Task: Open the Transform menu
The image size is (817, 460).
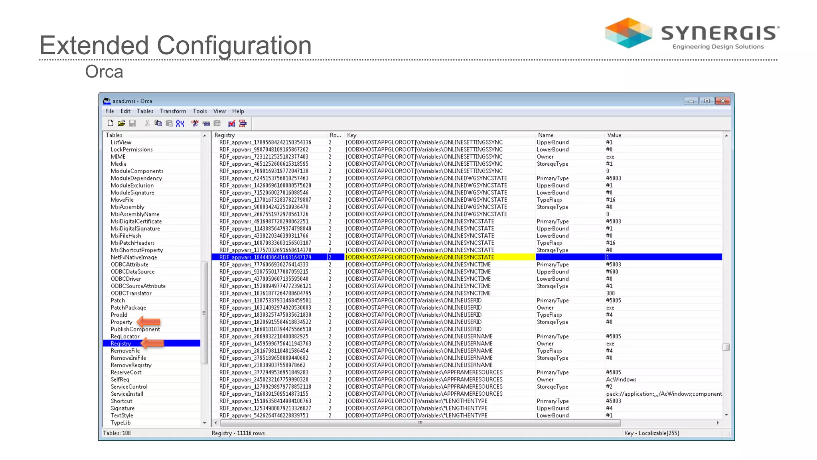Action: pyautogui.click(x=173, y=111)
